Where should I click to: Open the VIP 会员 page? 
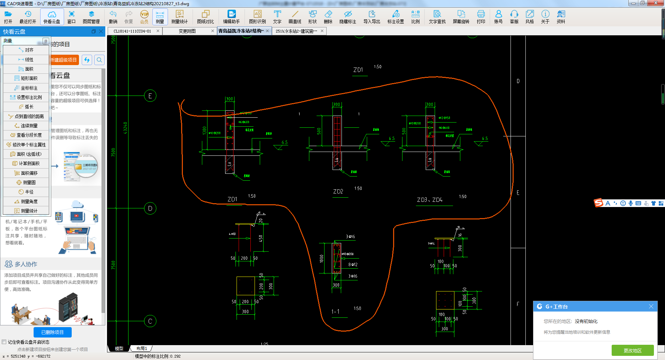click(x=144, y=17)
